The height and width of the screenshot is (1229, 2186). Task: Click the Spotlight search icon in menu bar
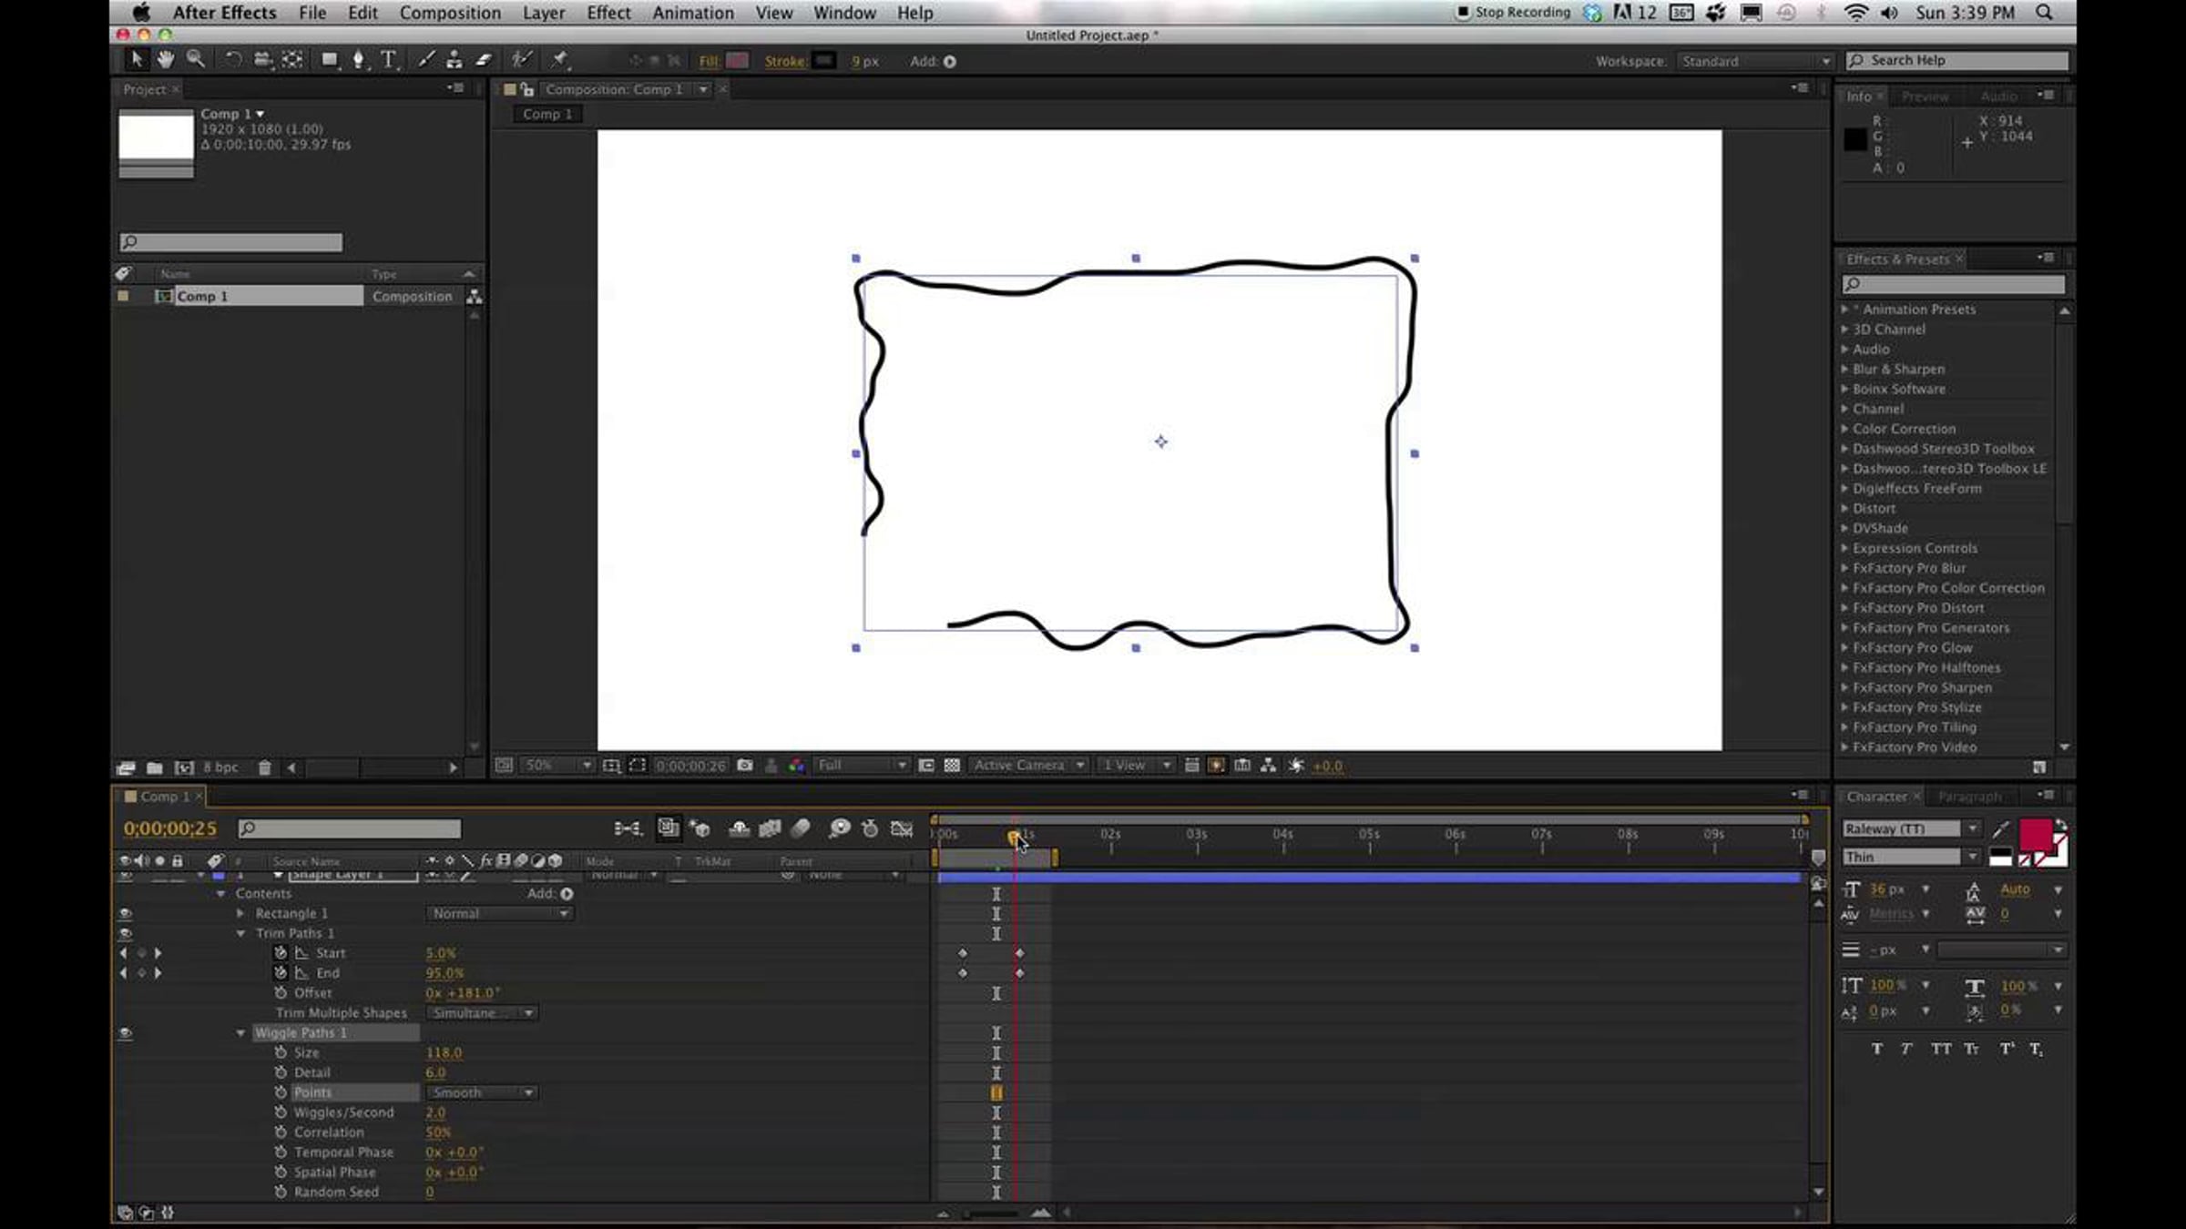click(x=2044, y=13)
